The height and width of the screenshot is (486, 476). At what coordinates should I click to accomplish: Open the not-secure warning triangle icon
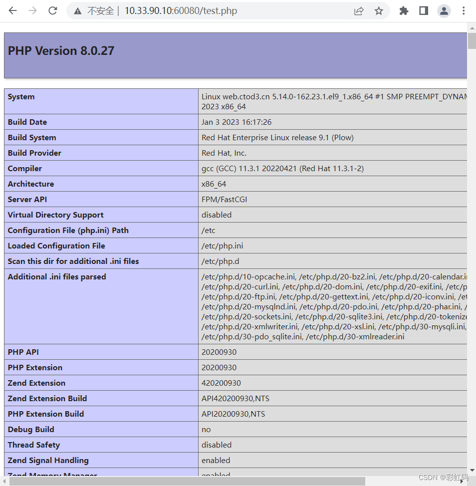coord(77,11)
